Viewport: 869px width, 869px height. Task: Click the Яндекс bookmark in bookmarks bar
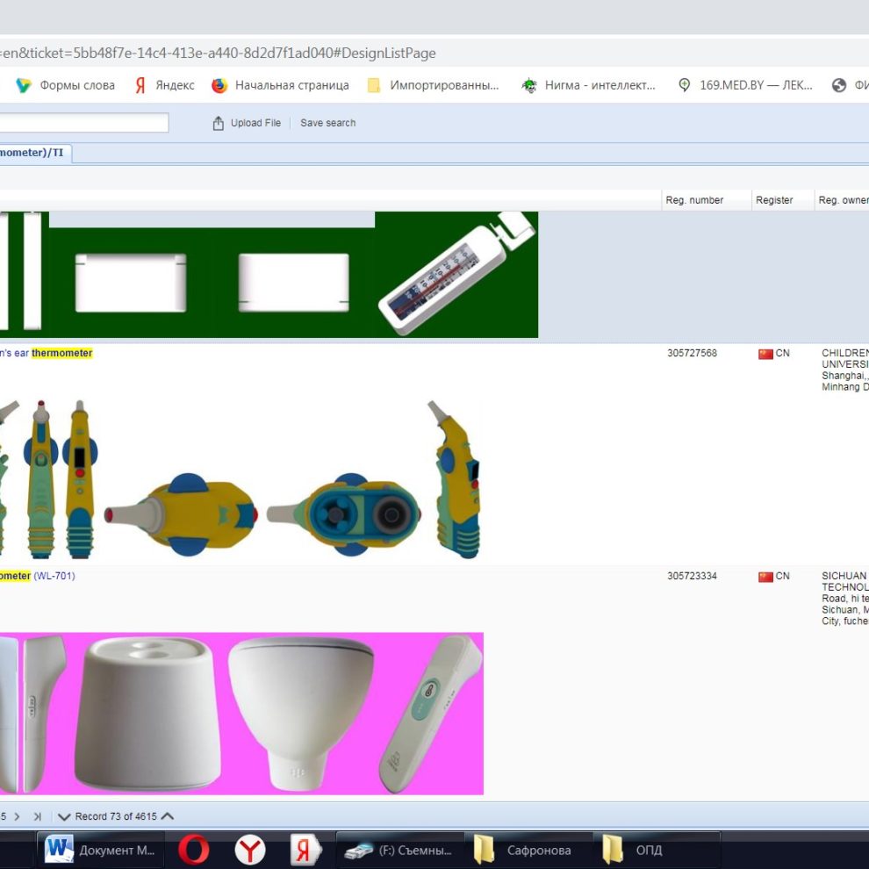coord(165,85)
